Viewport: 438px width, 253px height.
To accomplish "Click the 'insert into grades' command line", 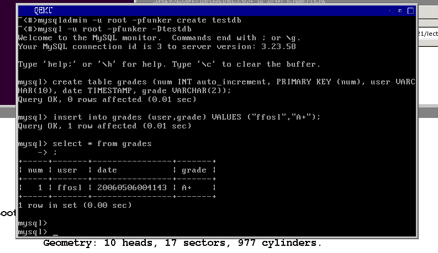I will click(x=169, y=117).
